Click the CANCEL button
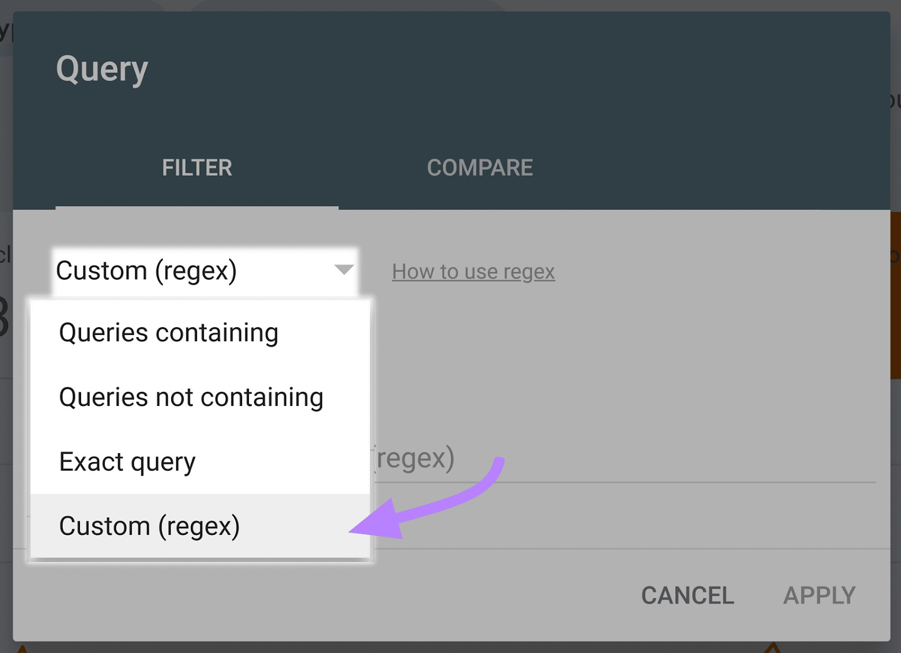 pos(688,596)
